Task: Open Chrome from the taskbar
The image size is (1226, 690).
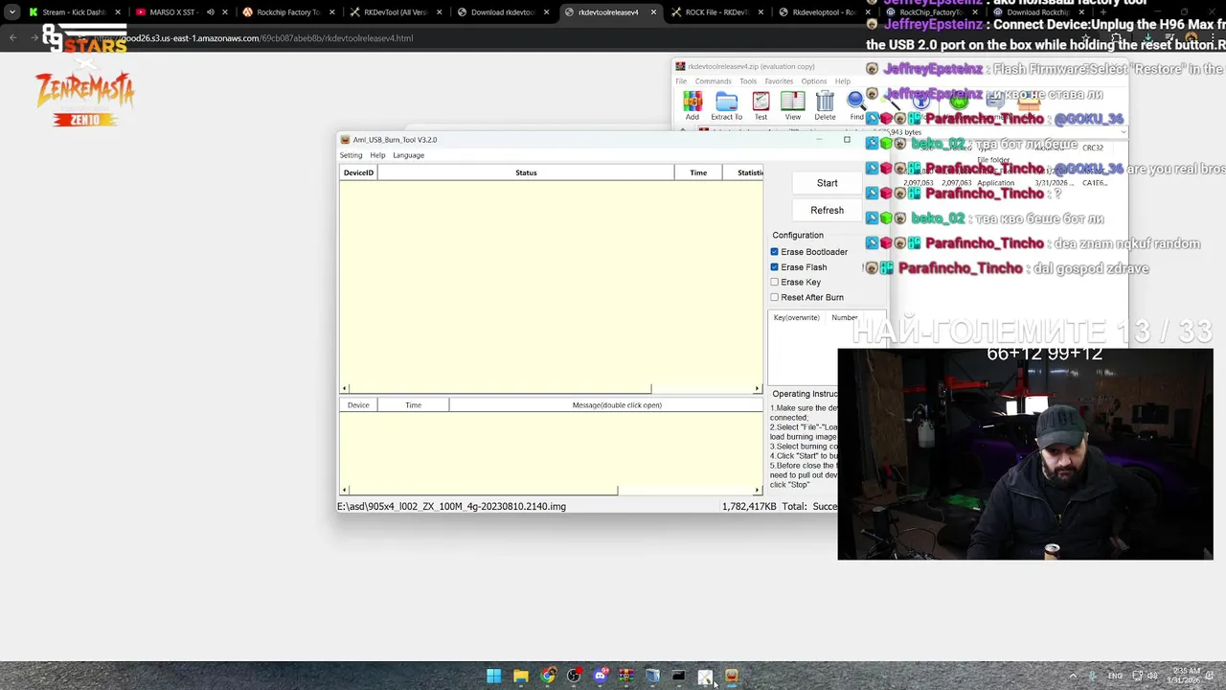Action: [x=547, y=676]
